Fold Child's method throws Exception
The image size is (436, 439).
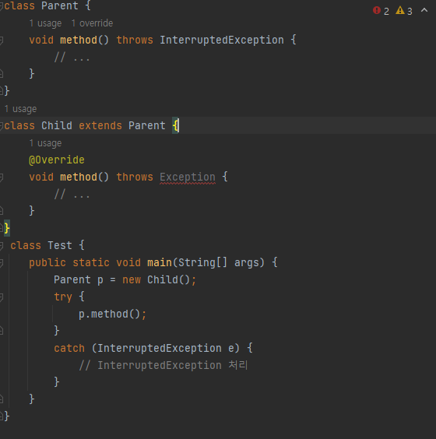coord(2,177)
